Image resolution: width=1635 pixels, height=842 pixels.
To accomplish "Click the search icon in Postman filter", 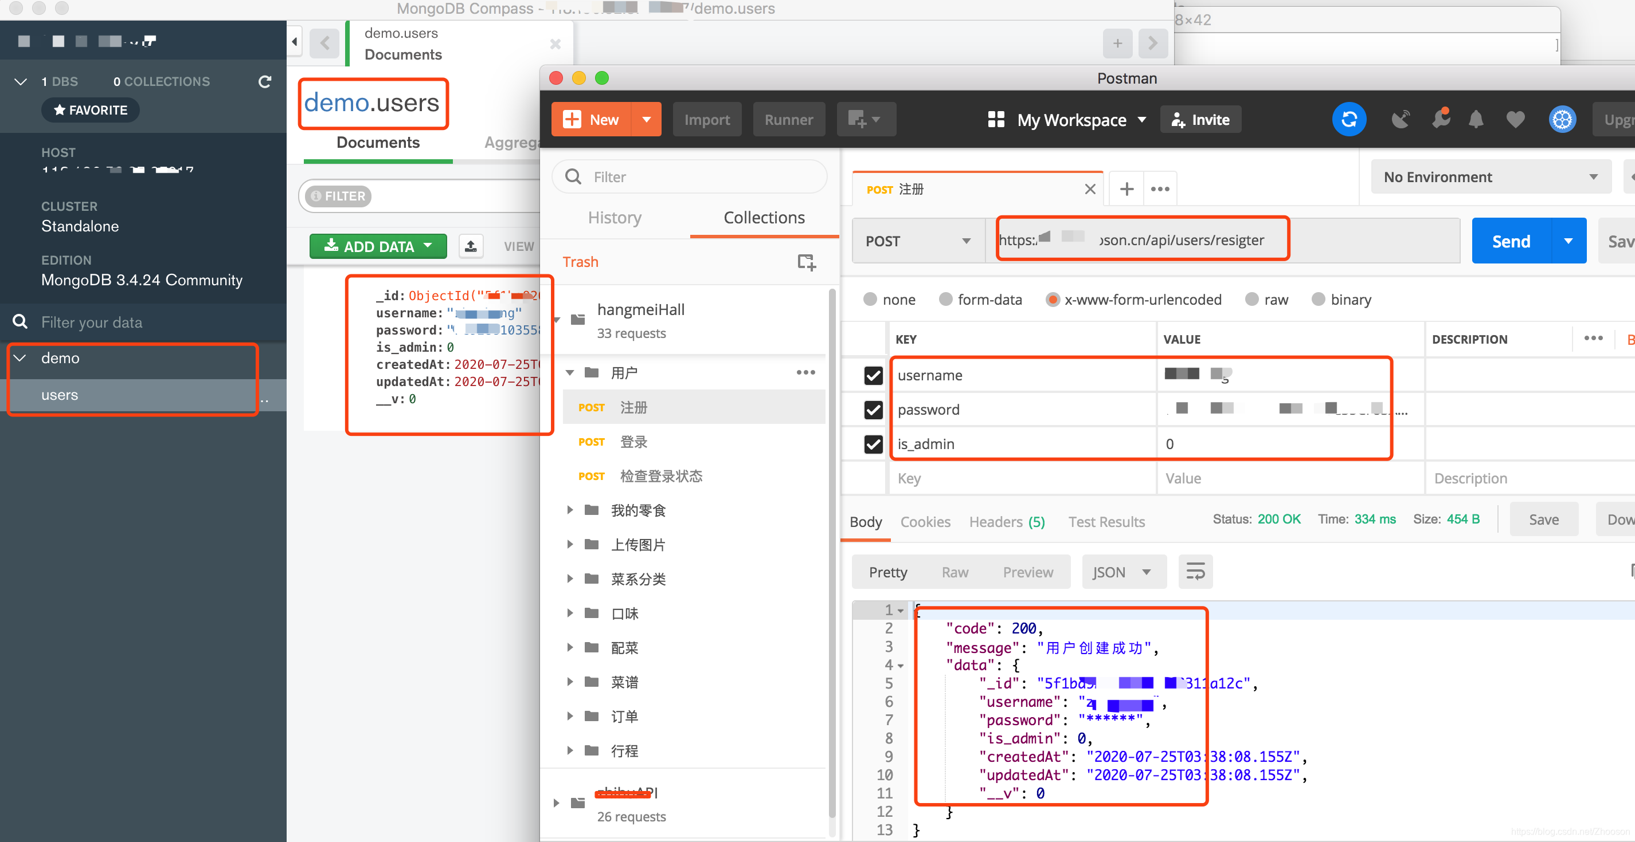I will (573, 177).
